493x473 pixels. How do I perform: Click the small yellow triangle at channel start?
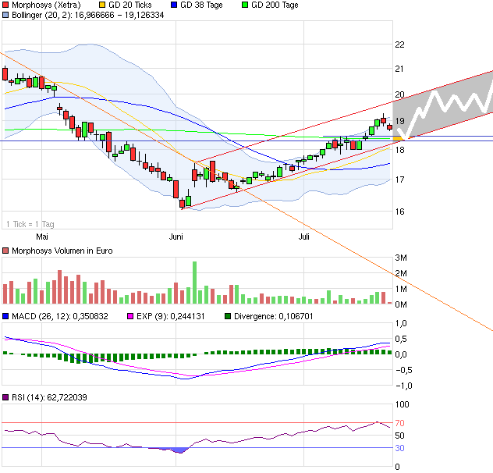399,138
